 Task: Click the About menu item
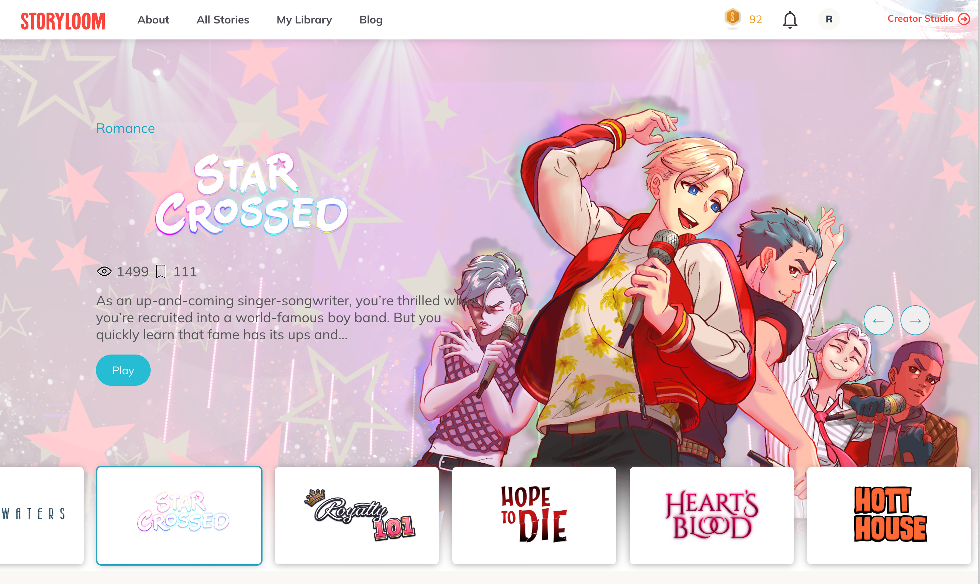coord(153,19)
